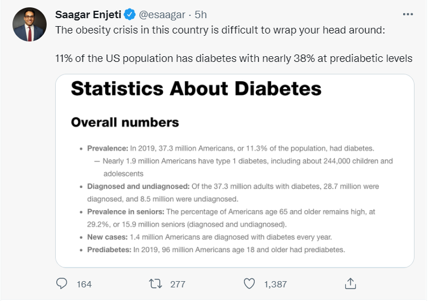431x301 pixels.
Task: Like the tweet with heart icon
Action: tap(249, 283)
